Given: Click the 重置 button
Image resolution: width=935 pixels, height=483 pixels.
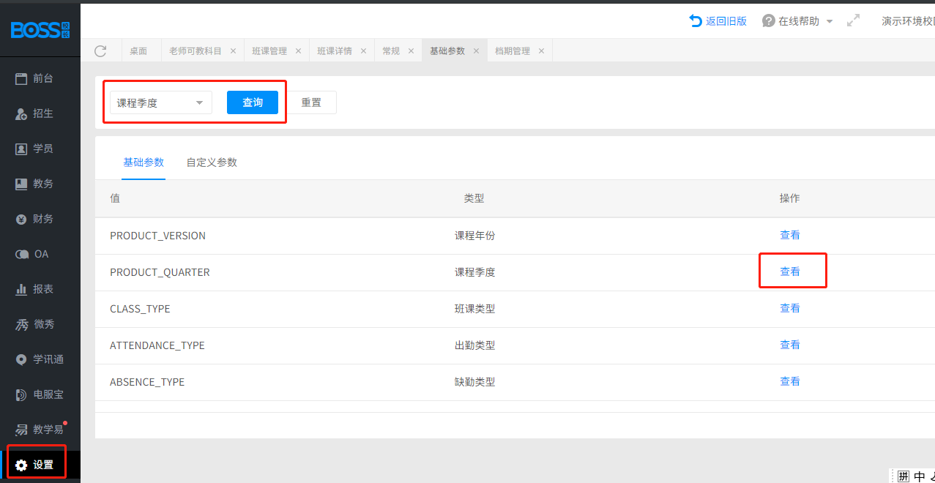Looking at the screenshot, I should coord(311,102).
